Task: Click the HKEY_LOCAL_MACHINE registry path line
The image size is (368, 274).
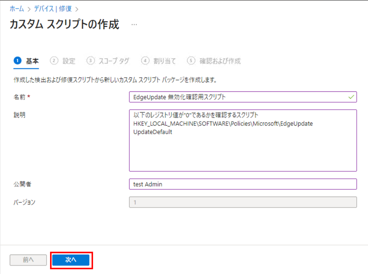Action: (x=223, y=124)
